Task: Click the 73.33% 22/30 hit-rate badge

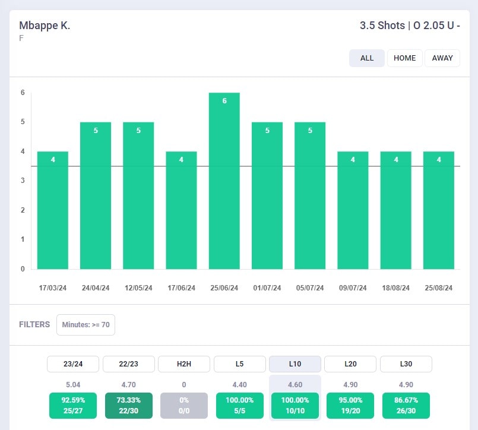Action: click(x=129, y=406)
